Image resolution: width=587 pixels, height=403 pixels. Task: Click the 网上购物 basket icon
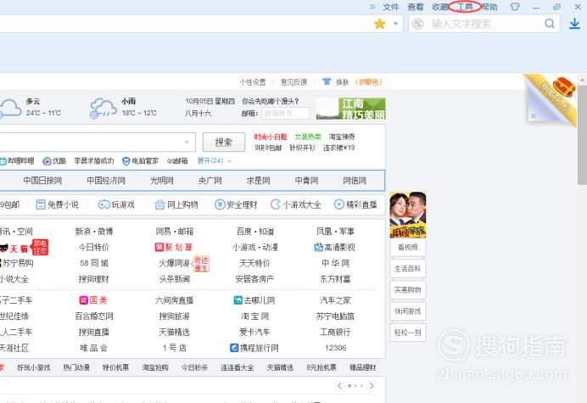pos(159,204)
